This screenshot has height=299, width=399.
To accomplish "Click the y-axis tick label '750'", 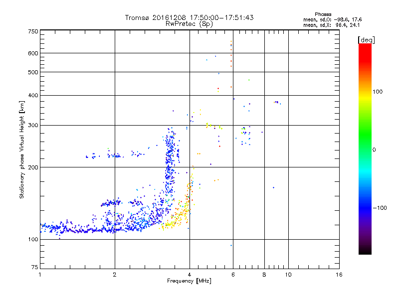I will pos(33,31).
